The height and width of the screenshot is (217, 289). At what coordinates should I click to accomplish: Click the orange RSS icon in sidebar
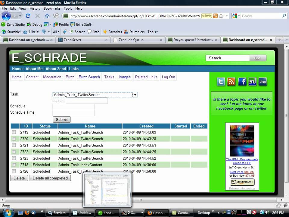(x=231, y=82)
